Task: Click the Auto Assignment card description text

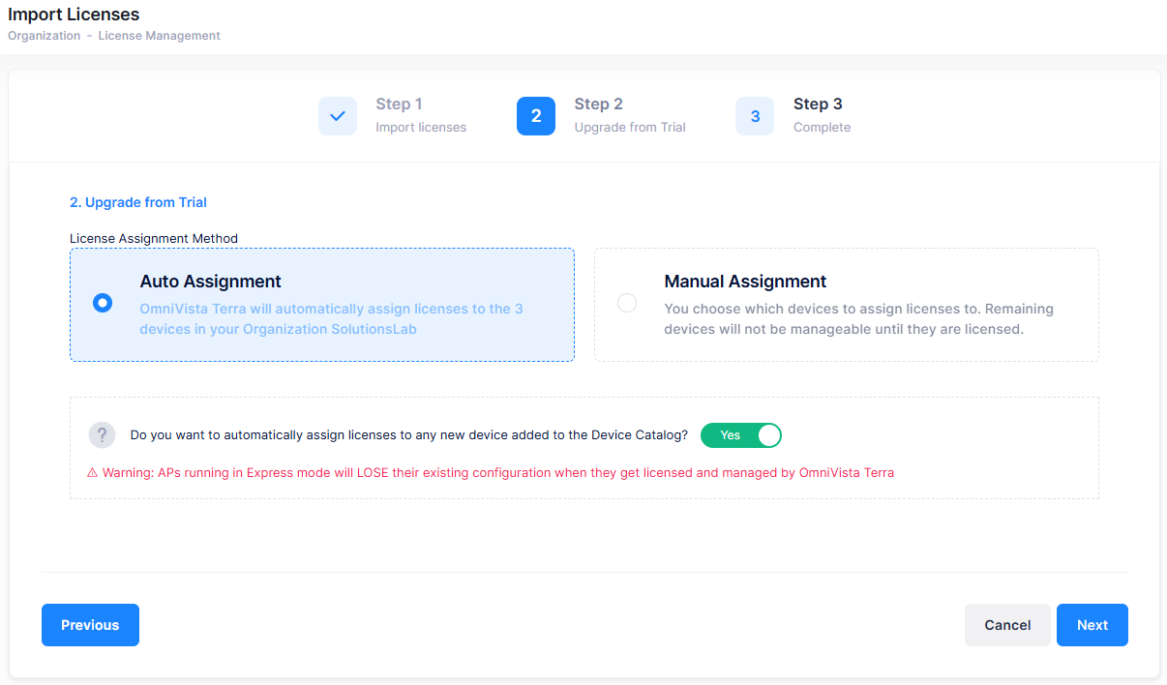Action: 331,319
